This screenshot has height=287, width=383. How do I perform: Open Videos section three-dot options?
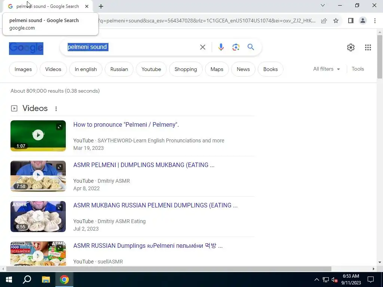point(56,109)
